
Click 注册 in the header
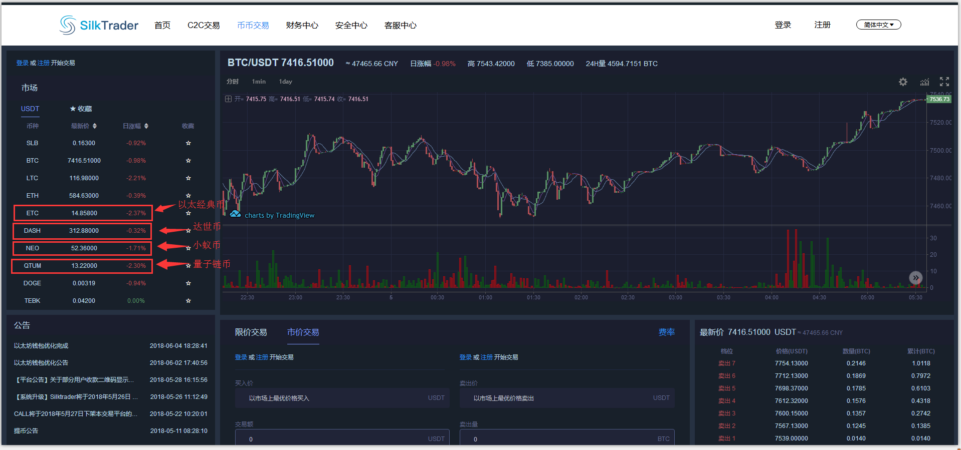(x=823, y=25)
